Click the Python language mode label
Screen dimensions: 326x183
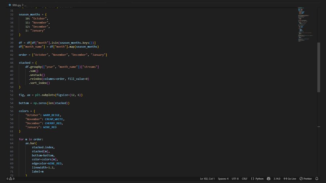(x=259, y=179)
